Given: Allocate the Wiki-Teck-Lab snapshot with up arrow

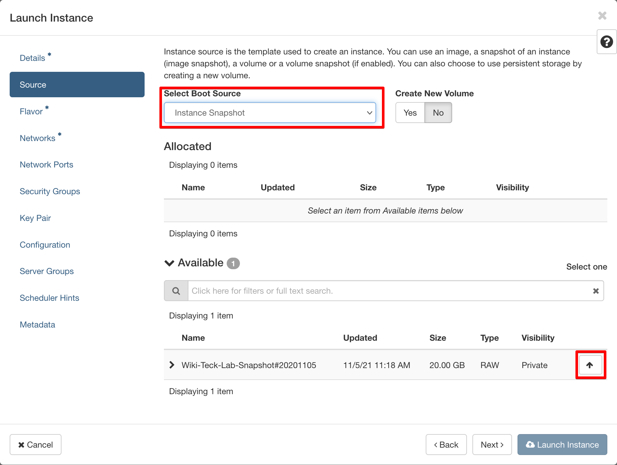Looking at the screenshot, I should click(590, 365).
